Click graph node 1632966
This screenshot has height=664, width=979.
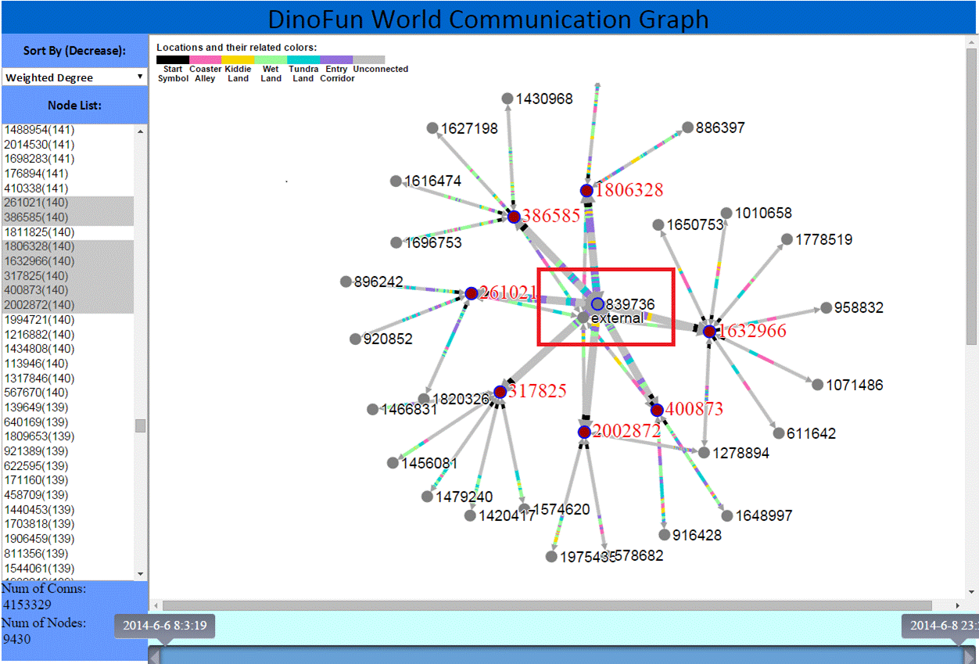[x=709, y=331]
